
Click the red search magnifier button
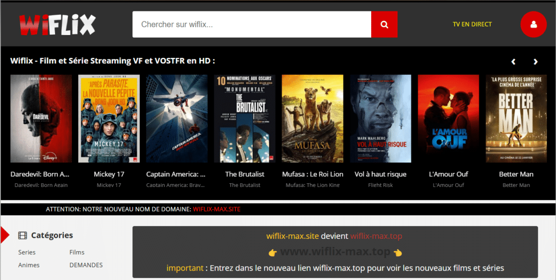coord(384,24)
